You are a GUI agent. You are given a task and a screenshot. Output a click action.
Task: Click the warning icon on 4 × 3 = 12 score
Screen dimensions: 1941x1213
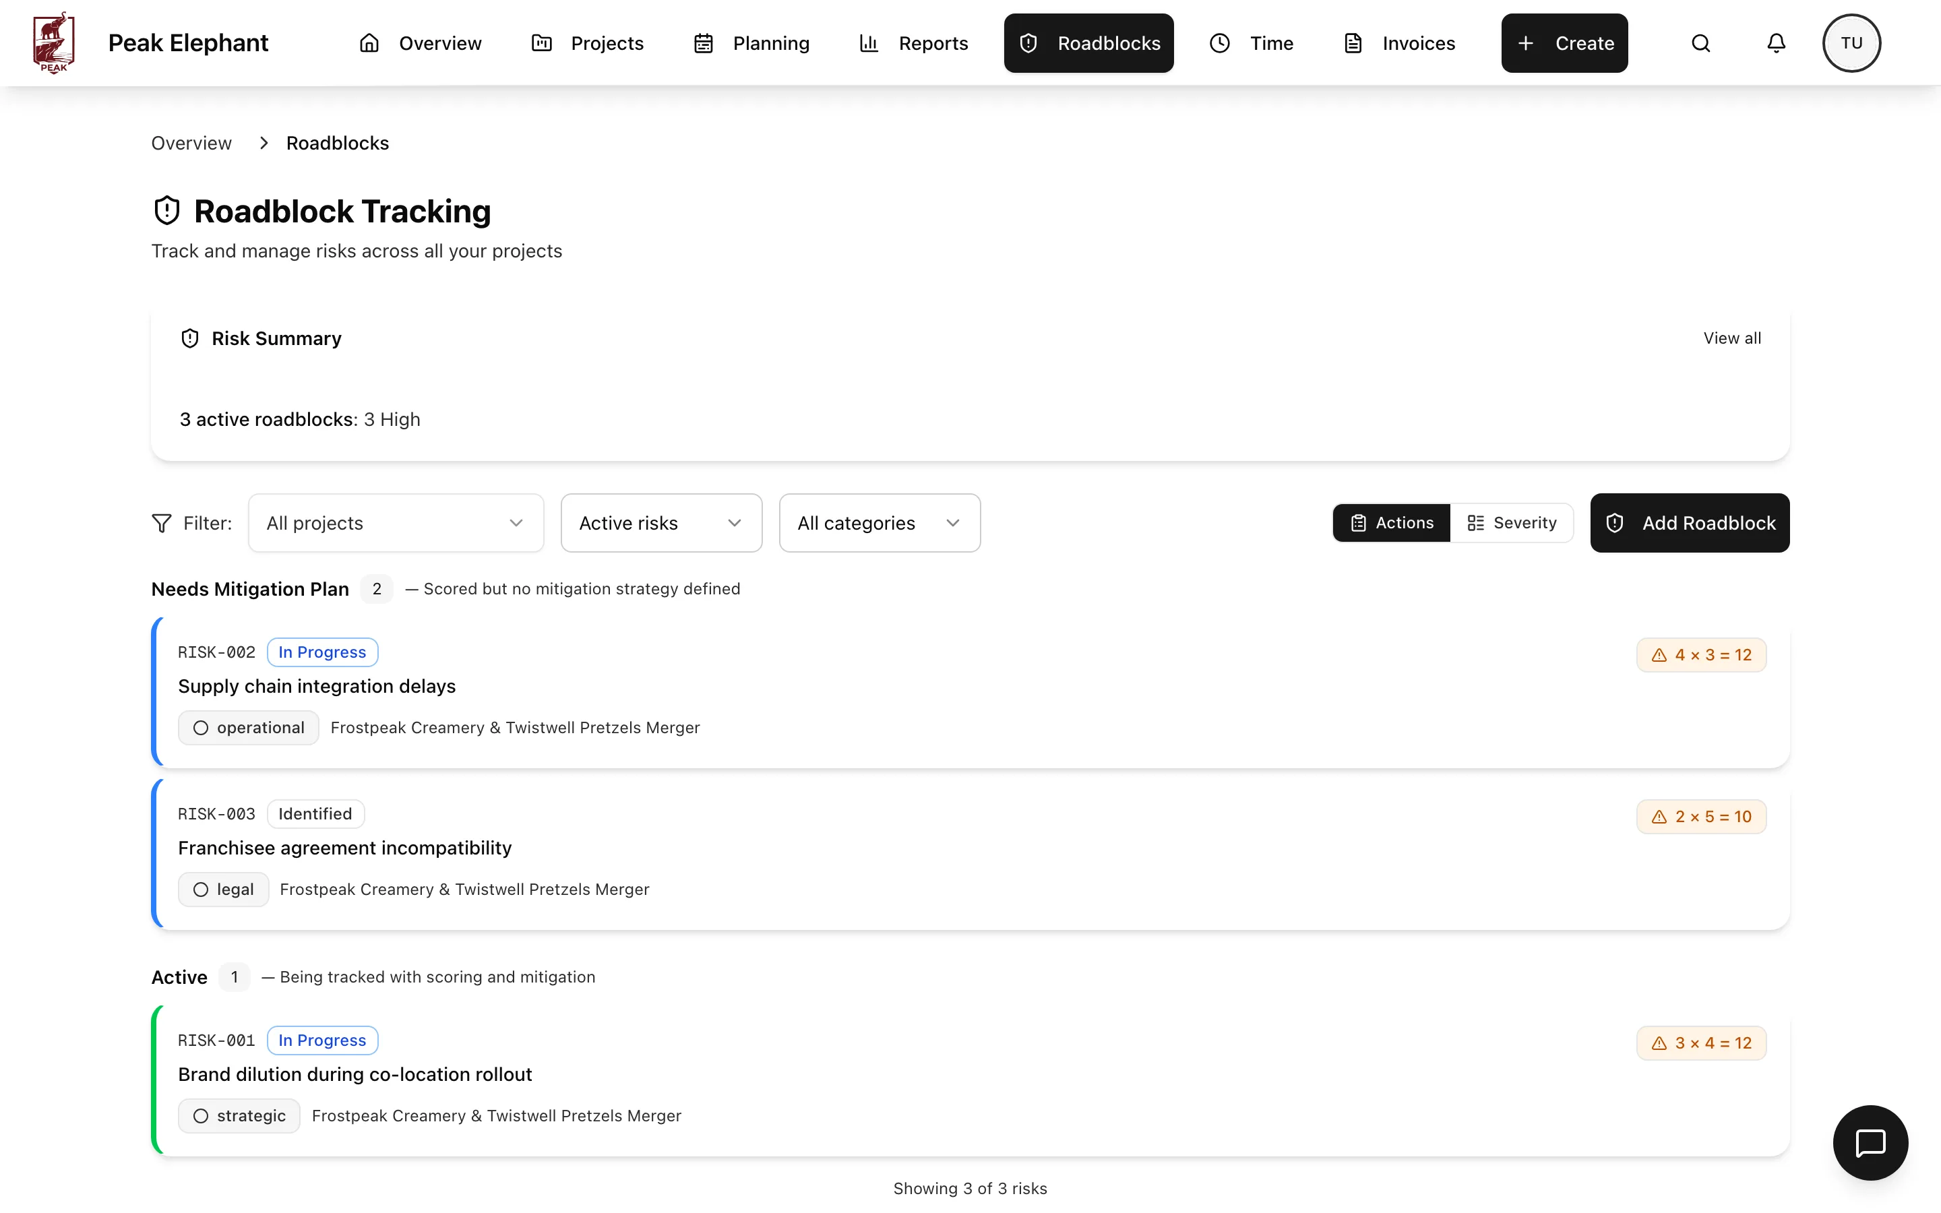1659,656
